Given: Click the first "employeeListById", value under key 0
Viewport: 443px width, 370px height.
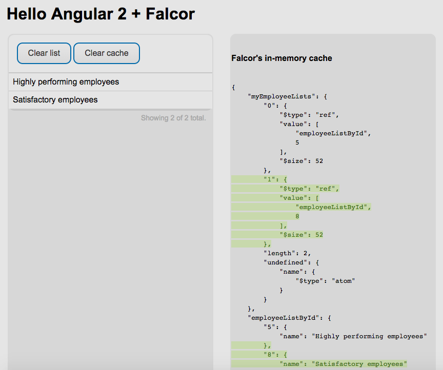Looking at the screenshot, I should 333,133.
